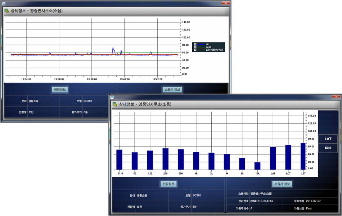
Task: Close the line graph detail window
Action: click(x=225, y=3)
